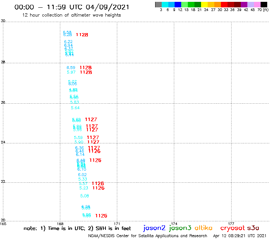Click the latitude axis label 30
The width and height of the screenshot is (272, 239).
coord(3,21)
